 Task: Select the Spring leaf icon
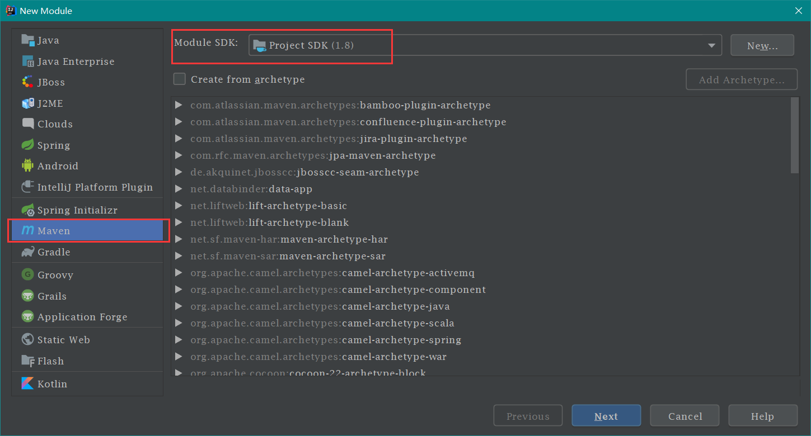[27, 145]
